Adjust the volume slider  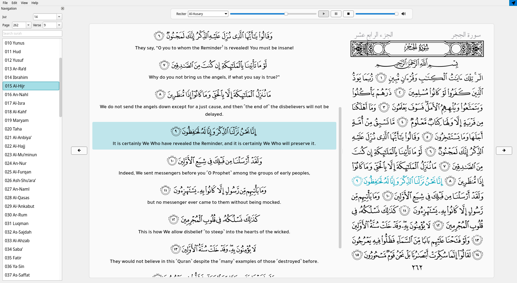click(377, 14)
